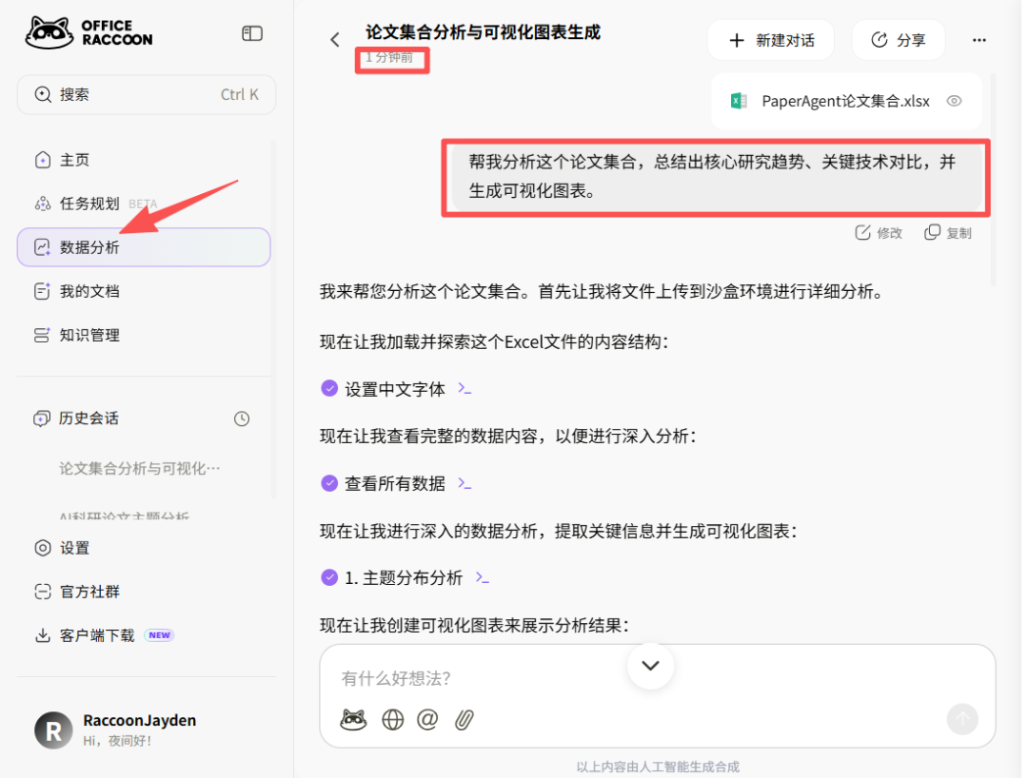
Task: Click the Office Raccoon logo
Action: coord(89,32)
